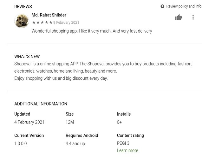Click the review date 9 February 2021

point(66,22)
